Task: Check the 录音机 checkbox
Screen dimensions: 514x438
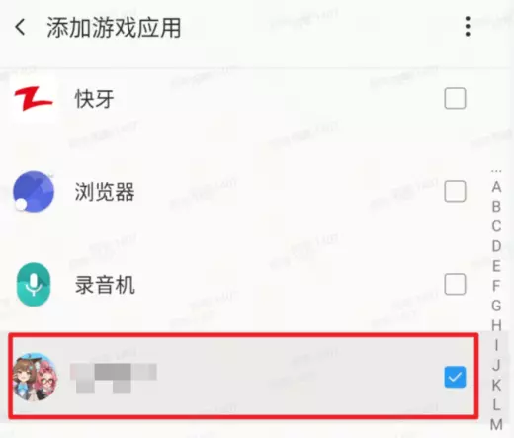Action: (455, 284)
